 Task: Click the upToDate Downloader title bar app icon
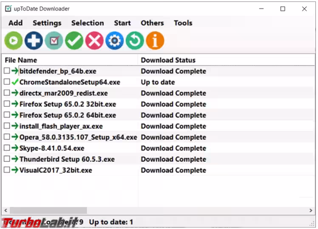(x=9, y=9)
